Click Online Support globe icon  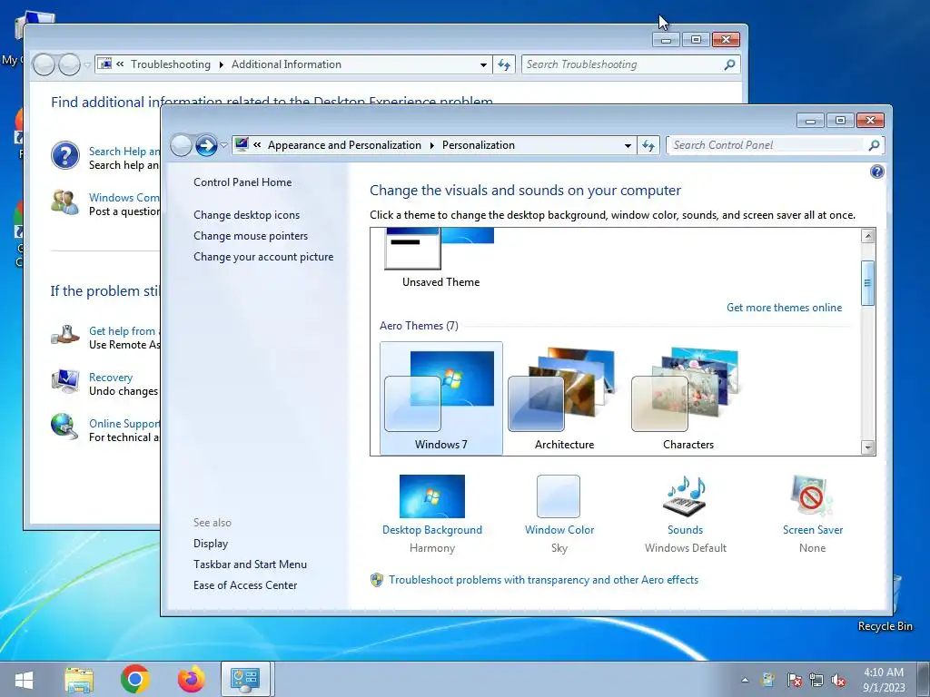[x=65, y=427]
